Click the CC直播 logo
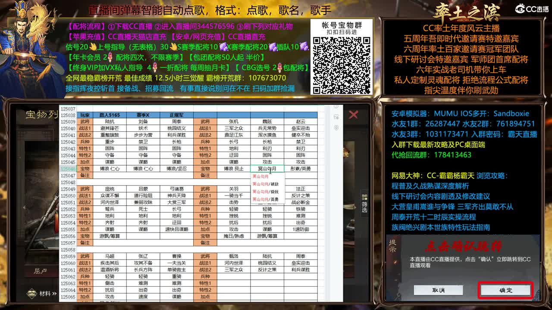The image size is (552, 310). [532, 9]
